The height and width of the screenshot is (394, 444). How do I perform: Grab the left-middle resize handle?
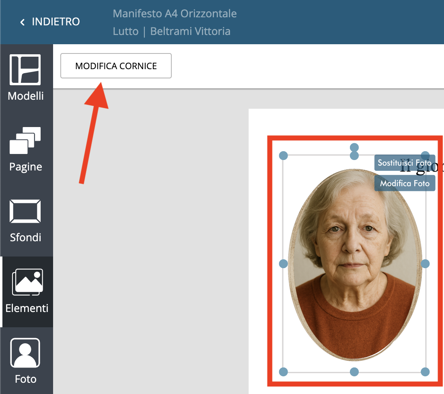coord(284,264)
